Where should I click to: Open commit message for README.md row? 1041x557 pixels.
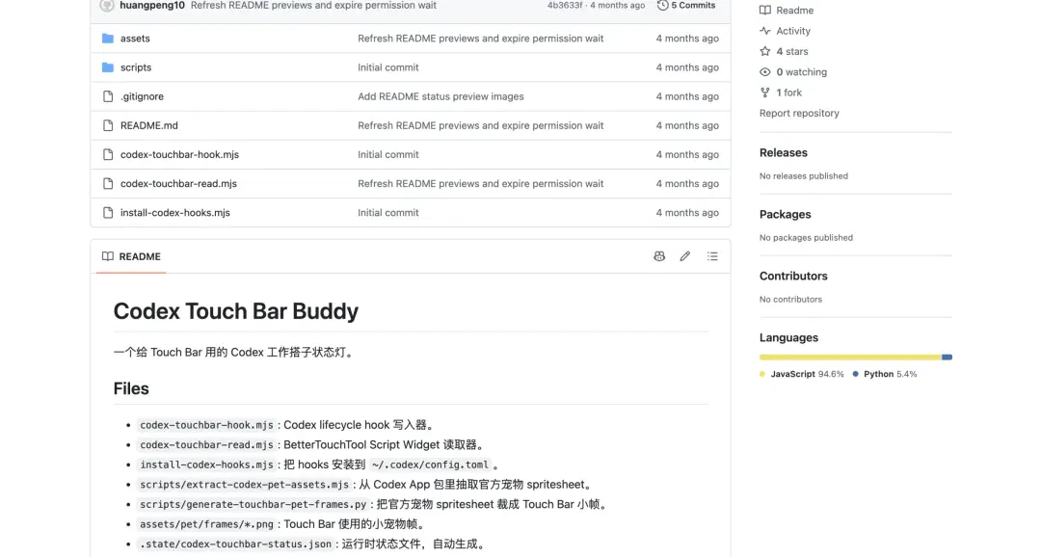point(481,125)
